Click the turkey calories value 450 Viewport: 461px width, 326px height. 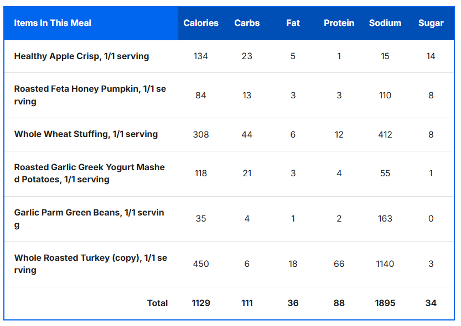point(201,264)
